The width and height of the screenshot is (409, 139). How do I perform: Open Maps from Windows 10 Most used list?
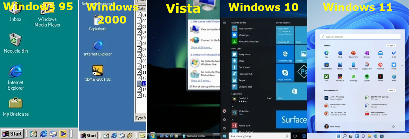[x=238, y=61]
